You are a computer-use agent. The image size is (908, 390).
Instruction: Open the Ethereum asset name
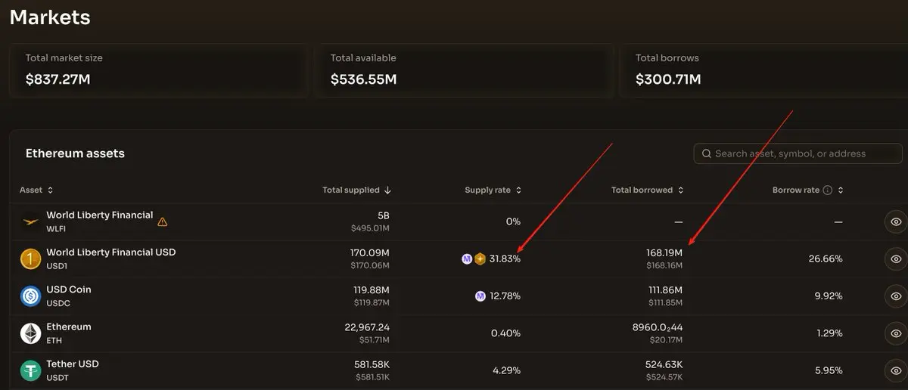[69, 327]
